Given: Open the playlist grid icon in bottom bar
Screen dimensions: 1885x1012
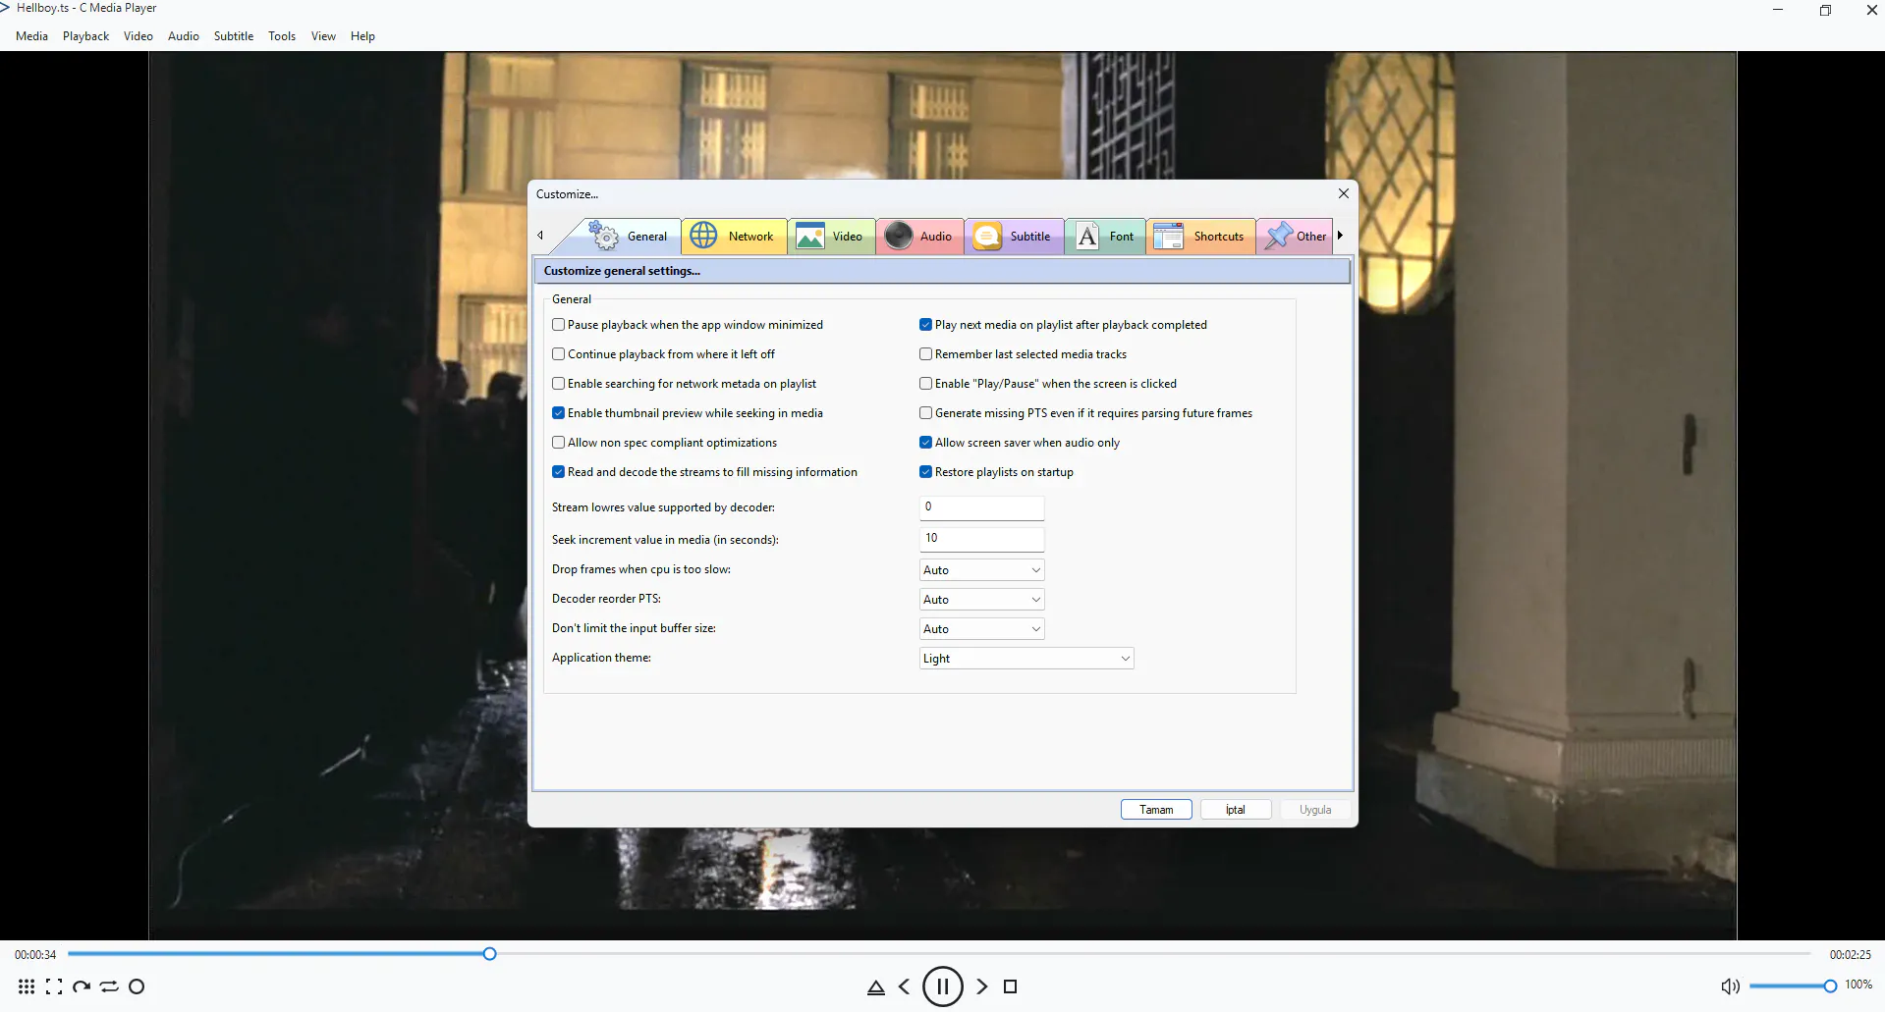Looking at the screenshot, I should [x=27, y=986].
